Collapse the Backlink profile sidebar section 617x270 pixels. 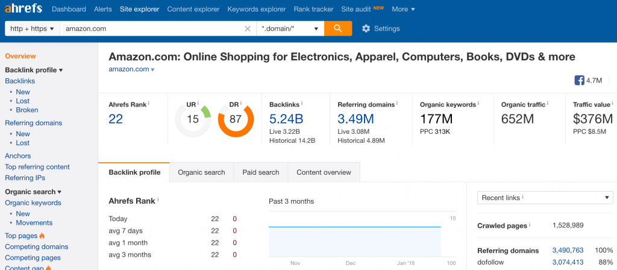click(x=34, y=70)
